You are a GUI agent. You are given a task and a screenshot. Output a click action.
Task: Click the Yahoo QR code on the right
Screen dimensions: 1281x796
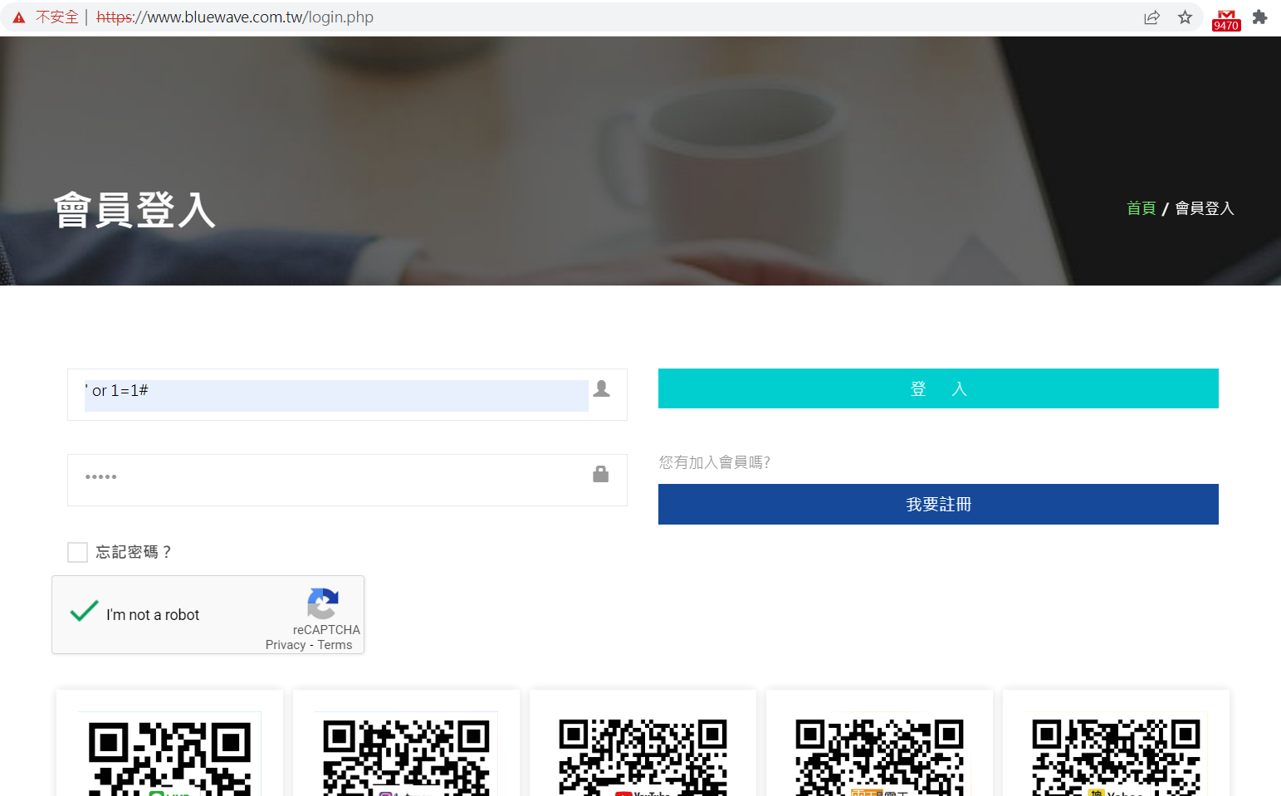pos(1116,755)
